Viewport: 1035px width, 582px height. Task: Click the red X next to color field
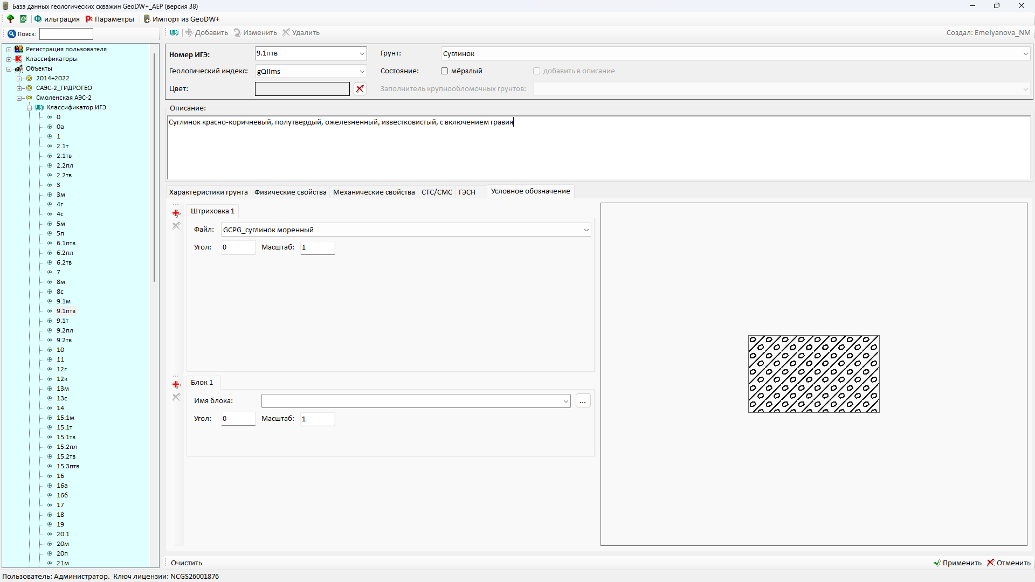360,89
